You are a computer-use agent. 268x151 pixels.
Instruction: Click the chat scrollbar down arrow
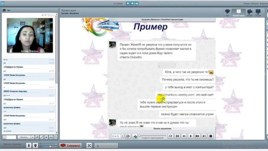[57, 133]
